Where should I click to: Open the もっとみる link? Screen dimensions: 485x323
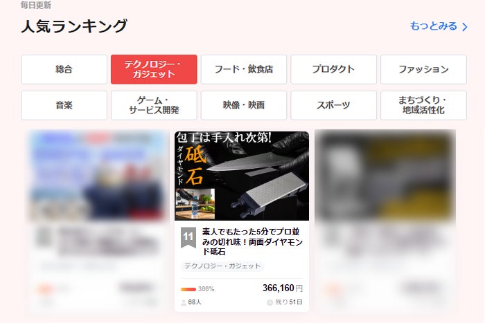pyautogui.click(x=439, y=26)
